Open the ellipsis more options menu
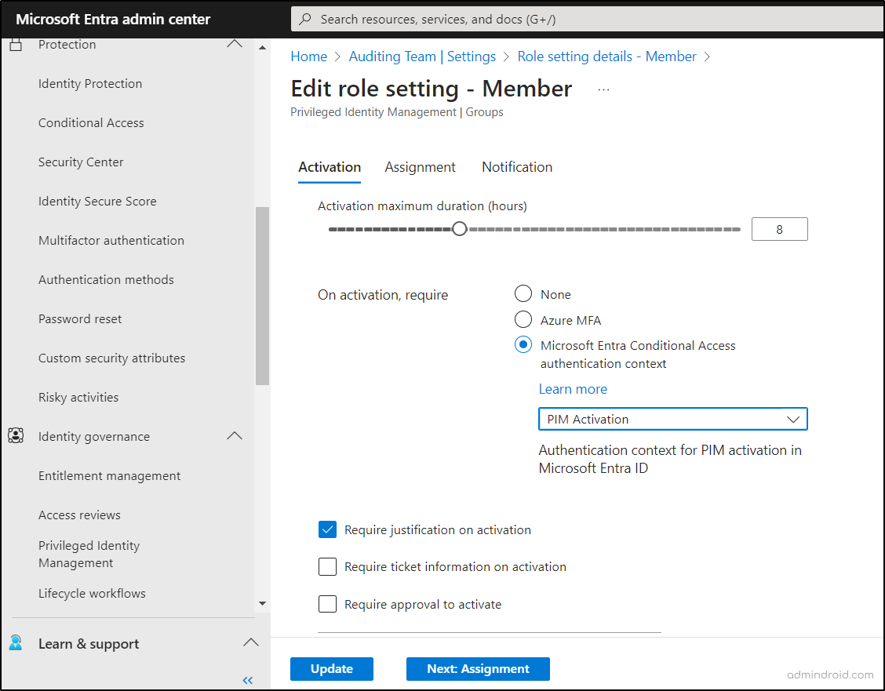Viewport: 885px width, 691px height. (603, 89)
